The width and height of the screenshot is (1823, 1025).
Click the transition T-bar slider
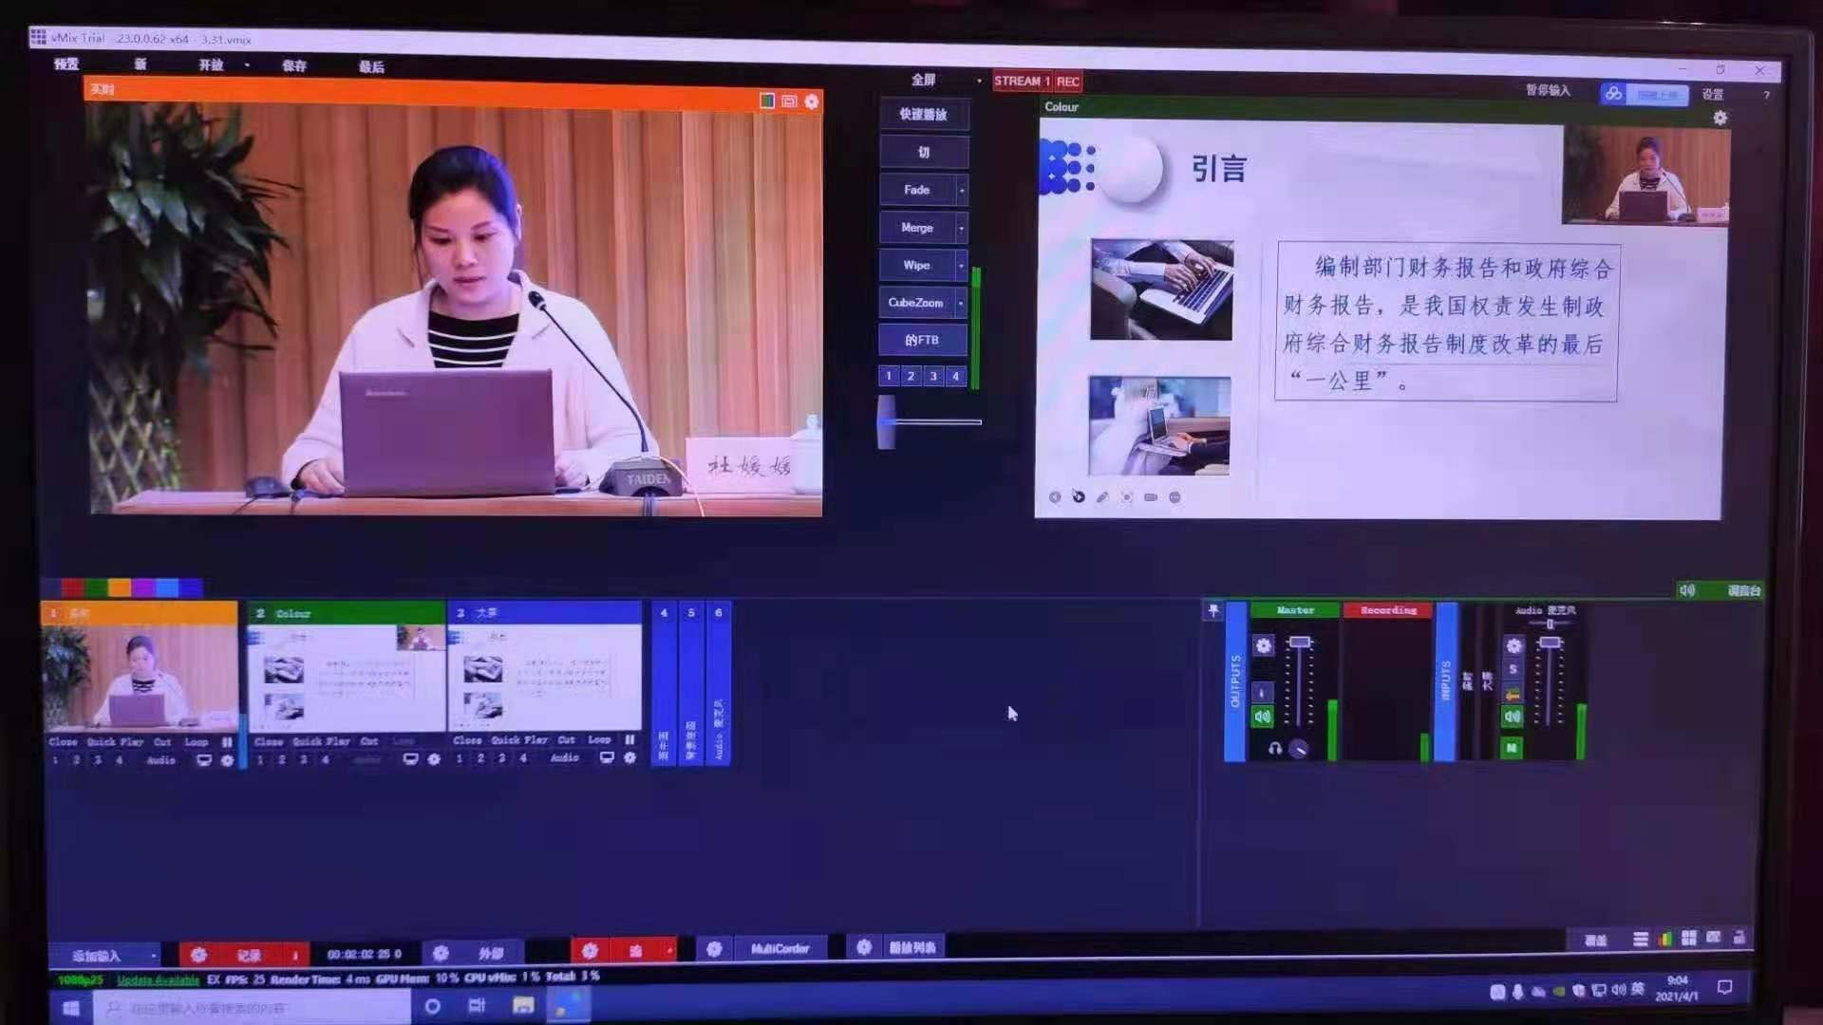pyautogui.click(x=887, y=421)
